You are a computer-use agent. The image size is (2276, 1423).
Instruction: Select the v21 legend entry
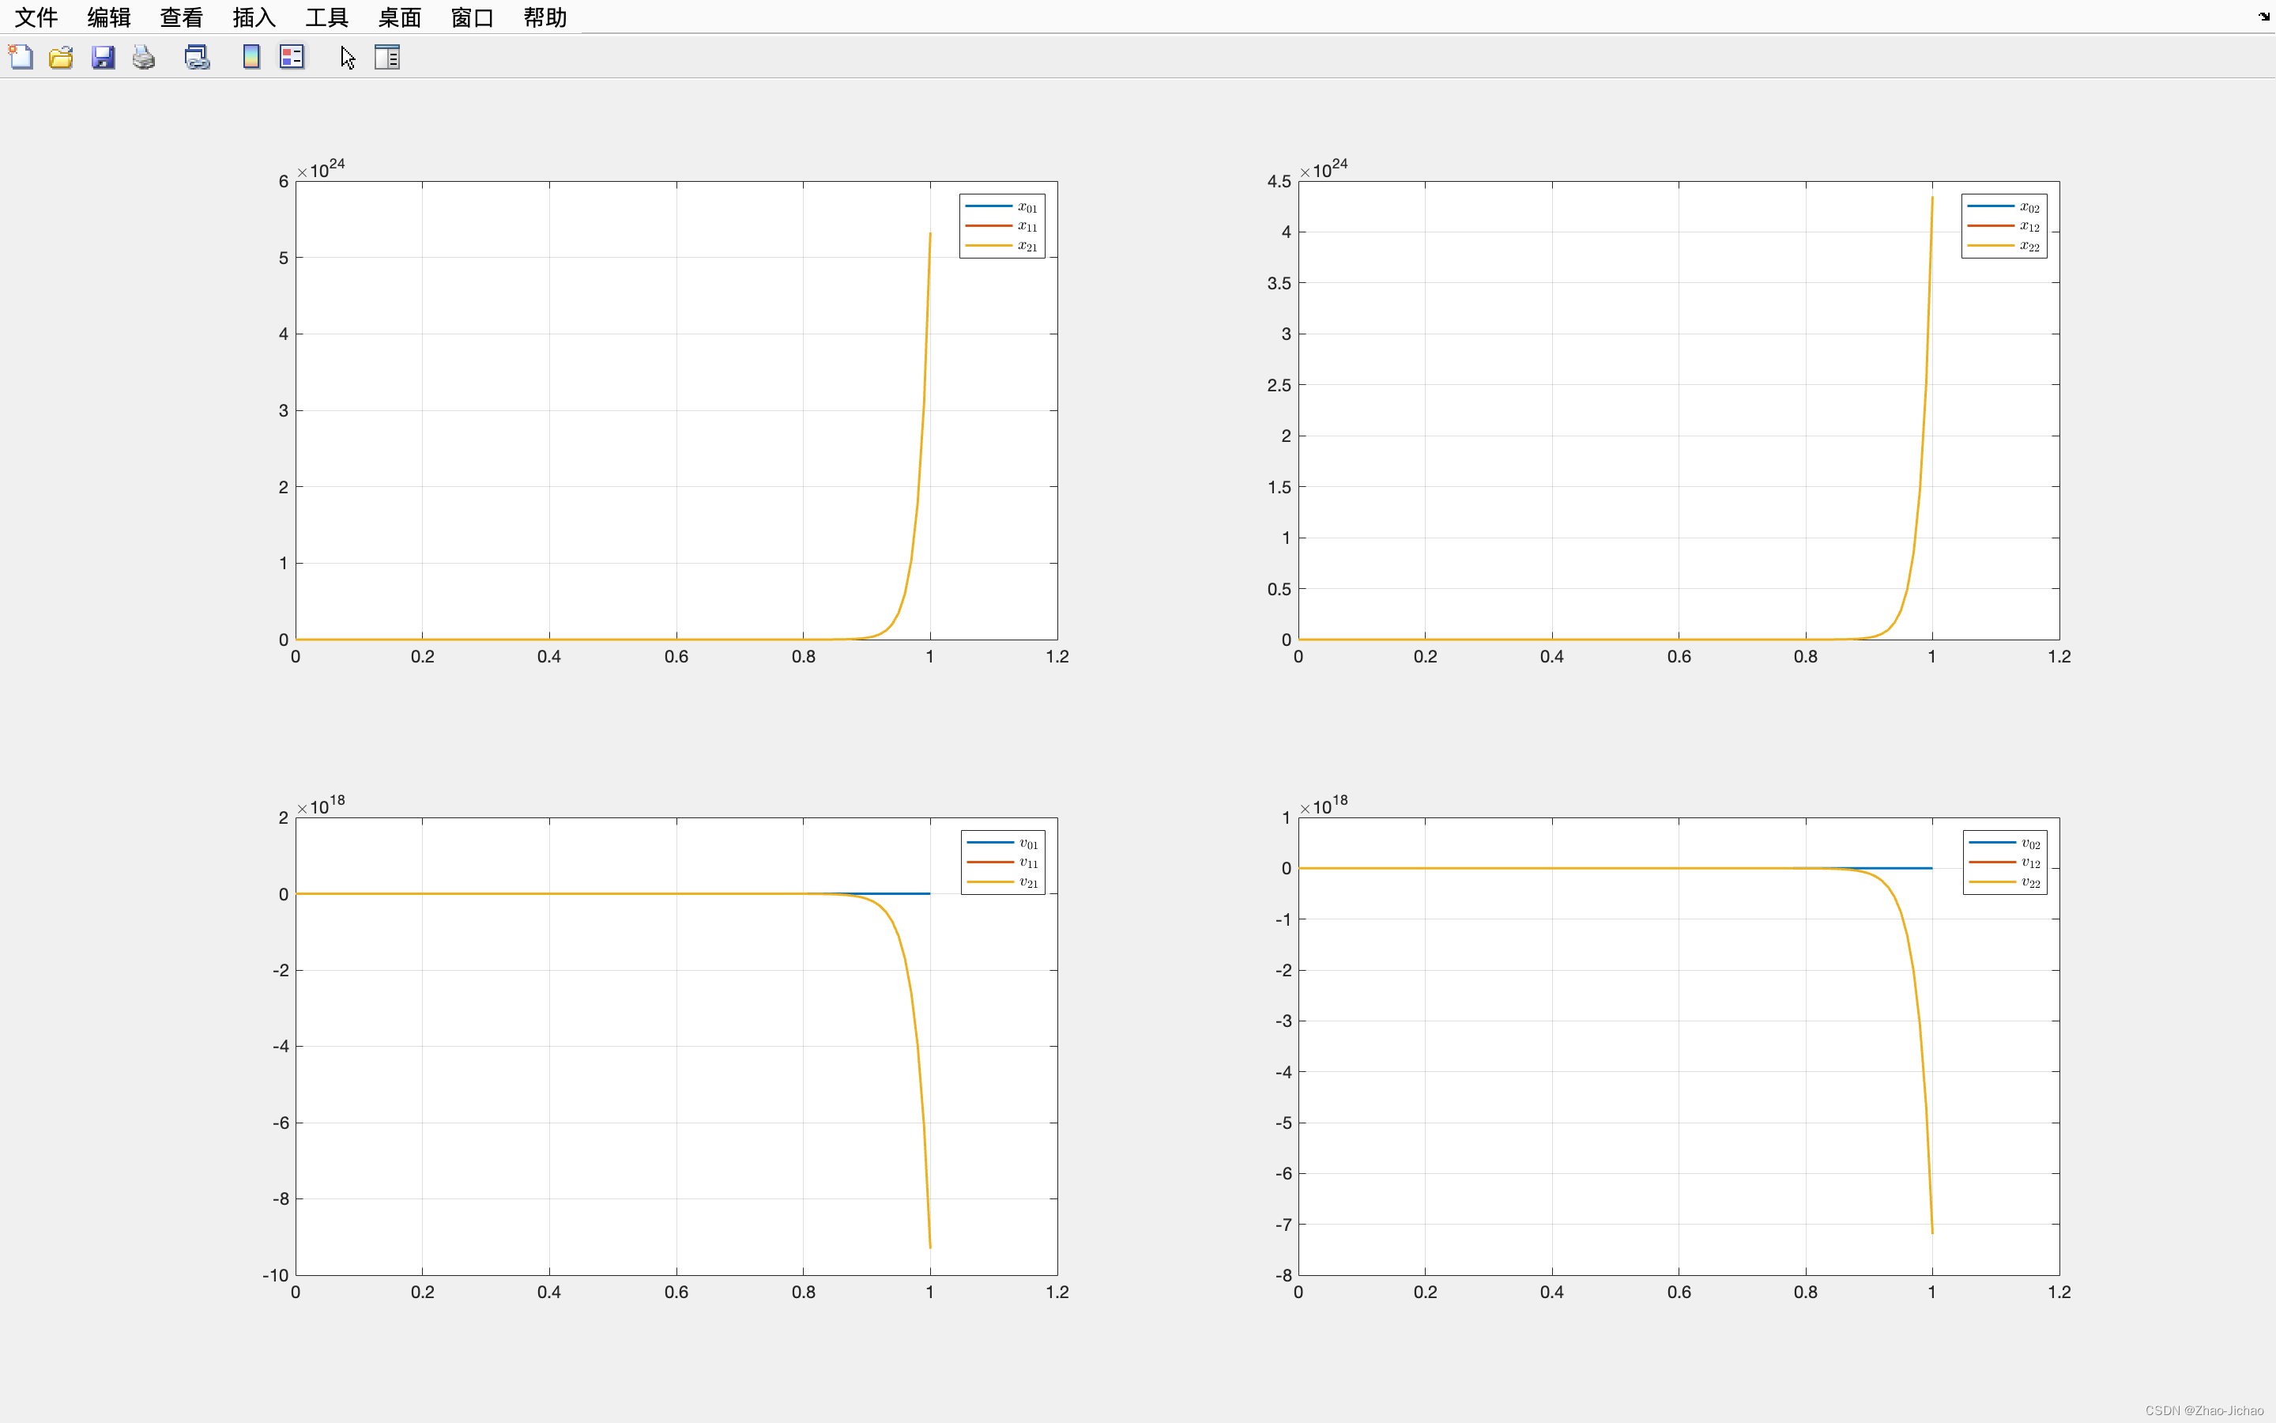click(1003, 881)
